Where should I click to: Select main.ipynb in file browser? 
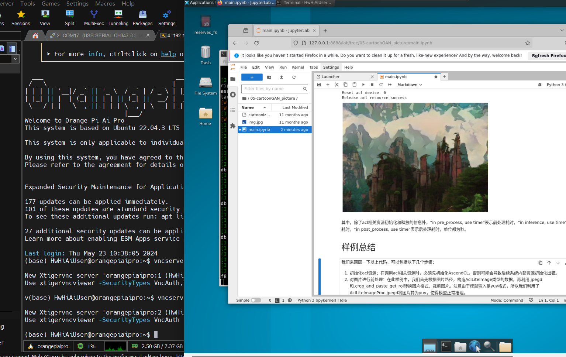[x=275, y=130]
